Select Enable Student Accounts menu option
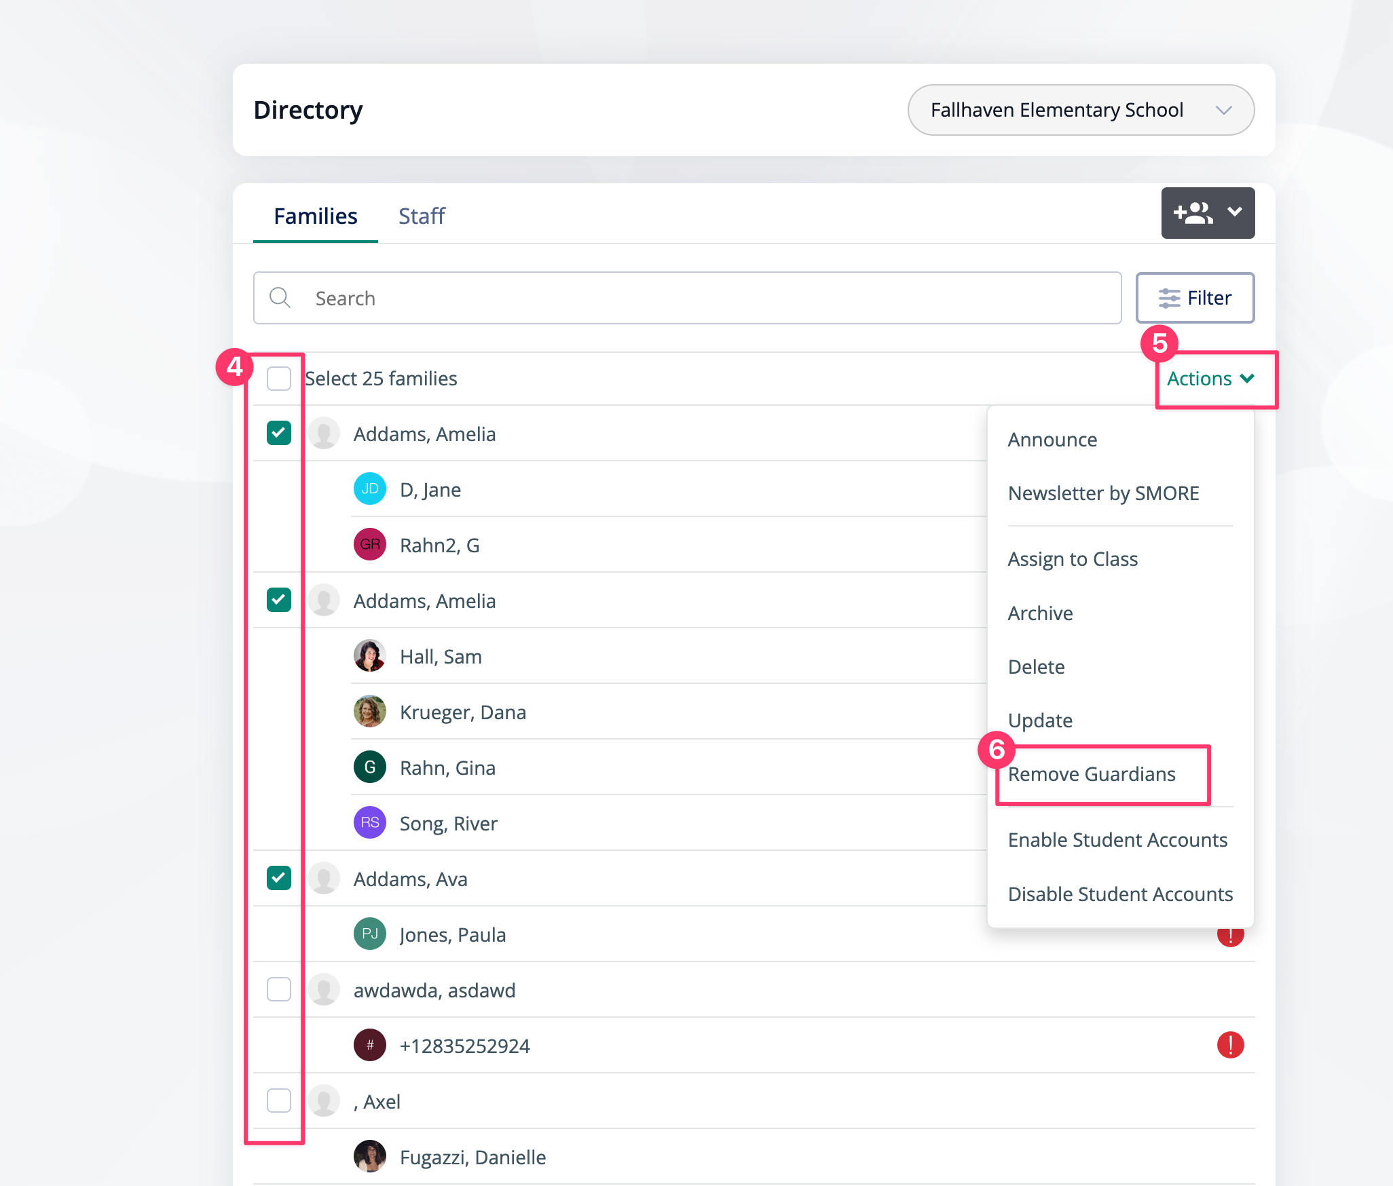1393x1186 pixels. 1117,840
